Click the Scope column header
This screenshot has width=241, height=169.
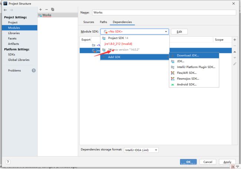tap(222, 40)
